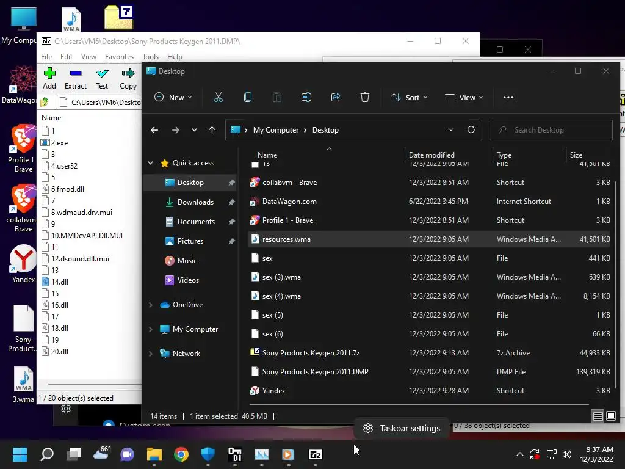This screenshot has width=625, height=469.
Task: Open the See more ellipsis menu
Action: pyautogui.click(x=508, y=97)
